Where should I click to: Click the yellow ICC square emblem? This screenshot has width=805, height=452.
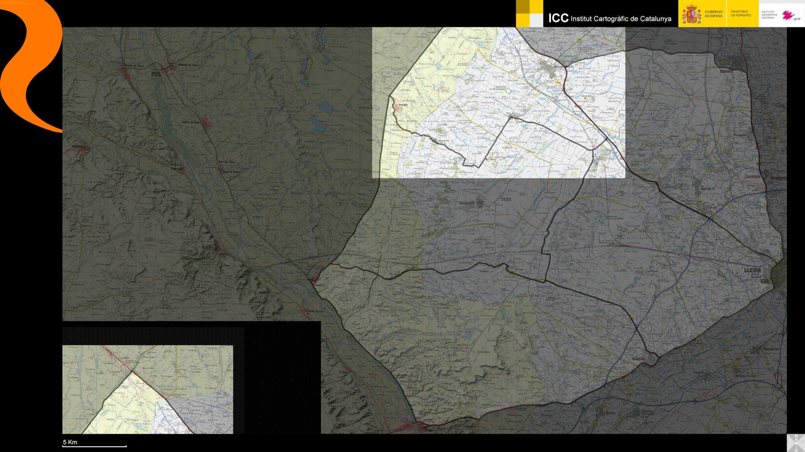point(530,13)
